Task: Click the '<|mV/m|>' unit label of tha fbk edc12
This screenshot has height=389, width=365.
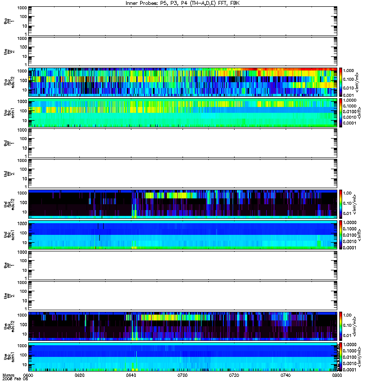Action: coord(357,82)
